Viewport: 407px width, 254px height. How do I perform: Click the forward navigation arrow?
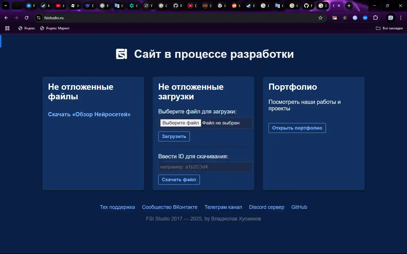16,18
